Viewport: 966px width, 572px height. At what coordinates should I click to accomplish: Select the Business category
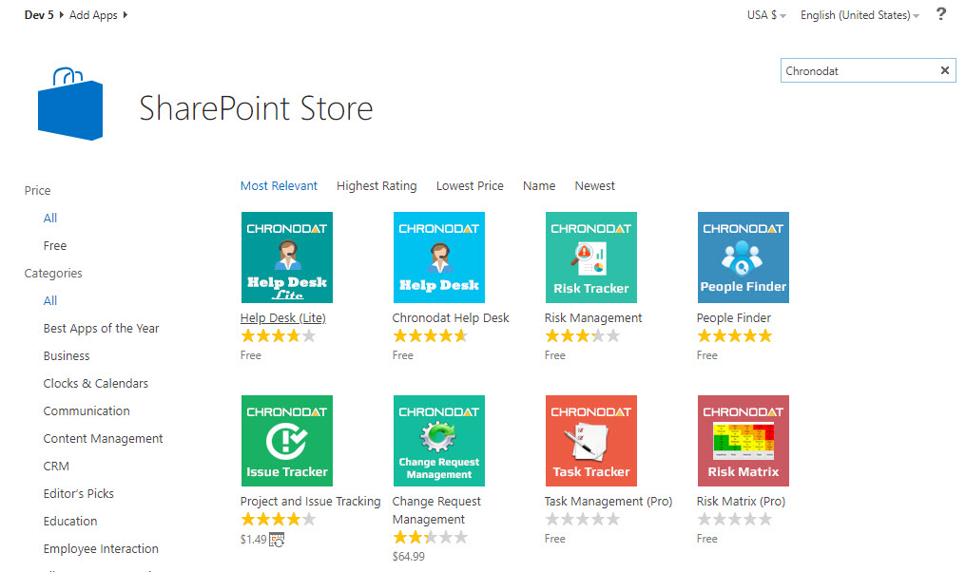click(67, 356)
